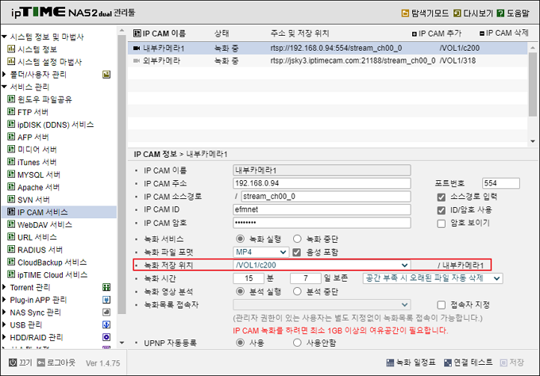Click the IP CAM 삭제 button
This screenshot has height=376, width=540.
click(x=503, y=33)
